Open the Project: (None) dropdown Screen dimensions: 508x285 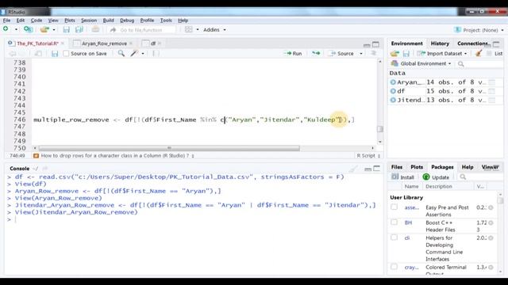pos(479,30)
